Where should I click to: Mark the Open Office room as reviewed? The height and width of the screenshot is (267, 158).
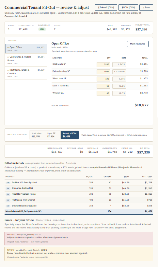point(138,44)
